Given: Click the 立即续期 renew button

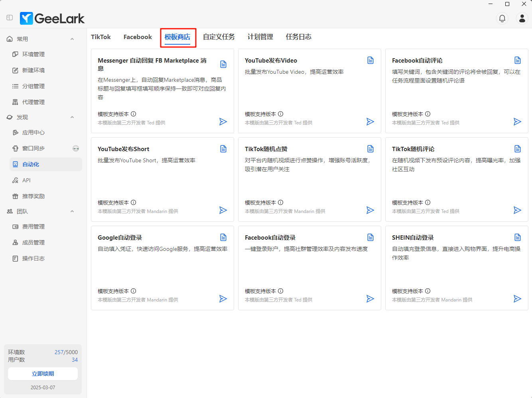Looking at the screenshot, I should point(43,374).
